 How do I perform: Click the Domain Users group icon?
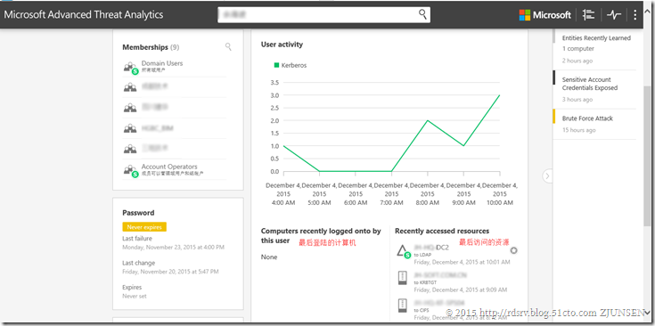pyautogui.click(x=130, y=68)
